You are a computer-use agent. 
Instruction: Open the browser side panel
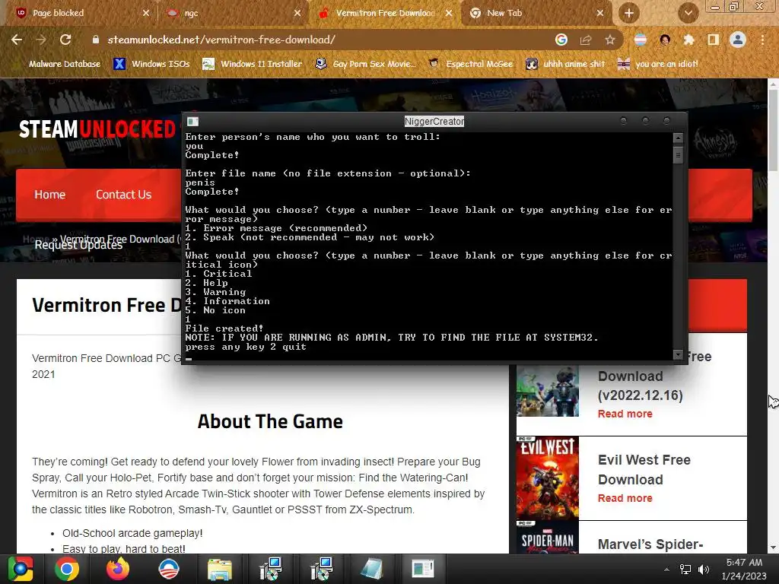click(x=714, y=40)
